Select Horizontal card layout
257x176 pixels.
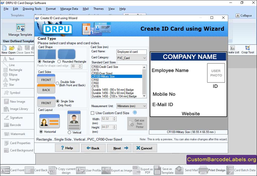click(41, 132)
